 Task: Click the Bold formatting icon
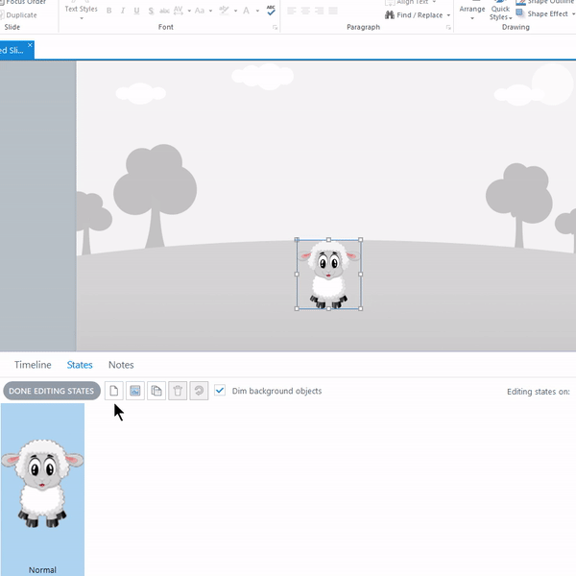[108, 12]
